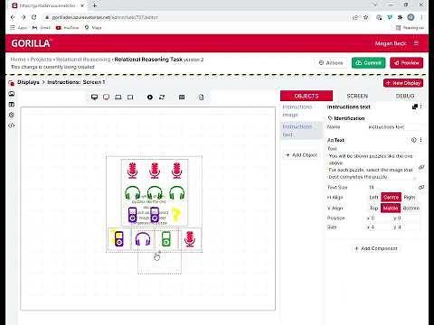Image resolution: width=434 pixels, height=325 pixels.
Task: Click the instructions Text textarea
Action: coord(372,166)
